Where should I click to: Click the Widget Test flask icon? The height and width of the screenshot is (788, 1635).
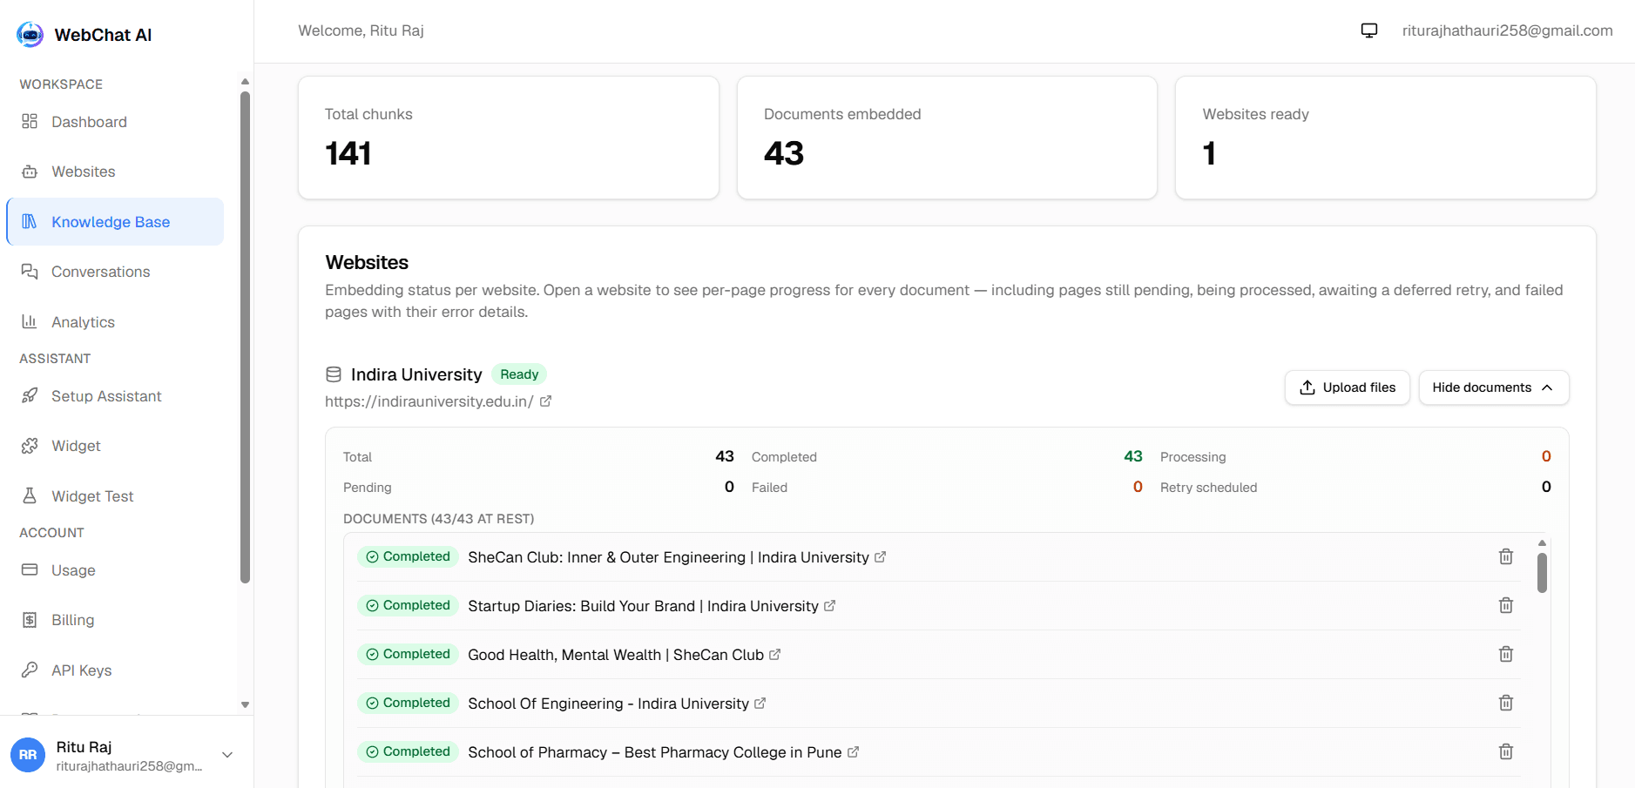point(30,495)
